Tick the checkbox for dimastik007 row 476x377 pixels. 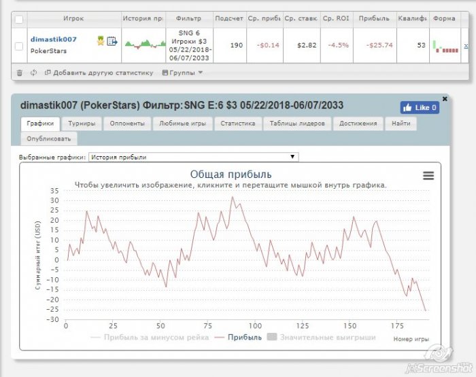[x=19, y=46]
